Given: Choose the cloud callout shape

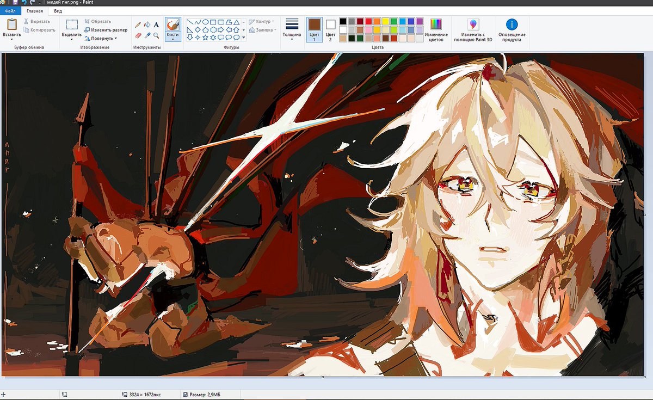Looking at the screenshot, I should [236, 38].
